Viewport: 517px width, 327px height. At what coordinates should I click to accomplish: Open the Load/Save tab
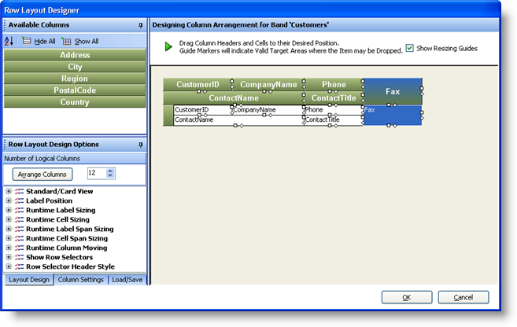[127, 279]
